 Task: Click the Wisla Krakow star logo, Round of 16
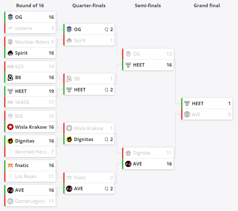10,127
